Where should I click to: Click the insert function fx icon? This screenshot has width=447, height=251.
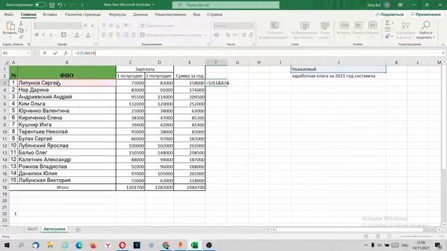click(66, 53)
